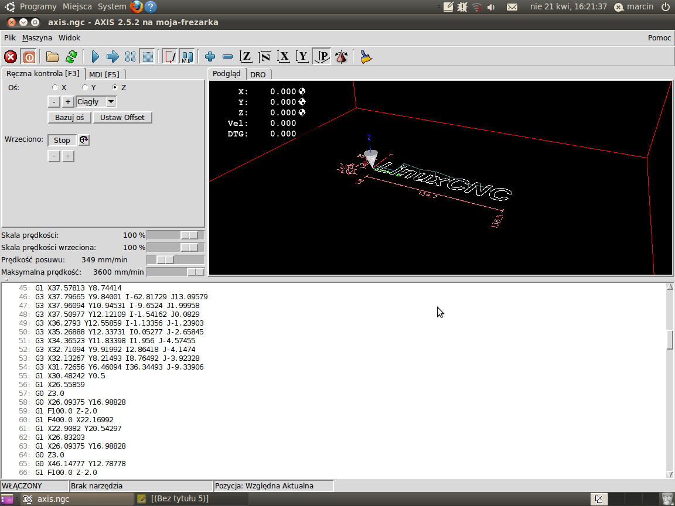Click the G-code scrollbar down arrow
Viewport: 675px width, 506px height.
click(670, 474)
